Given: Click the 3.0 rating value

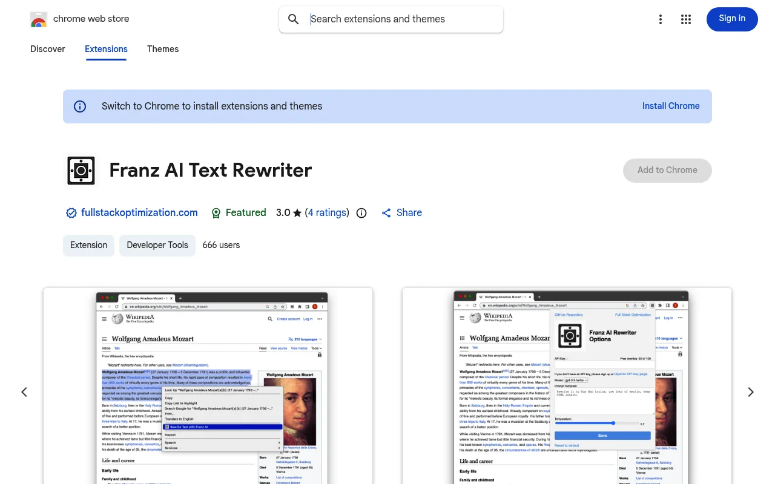Looking at the screenshot, I should [283, 213].
